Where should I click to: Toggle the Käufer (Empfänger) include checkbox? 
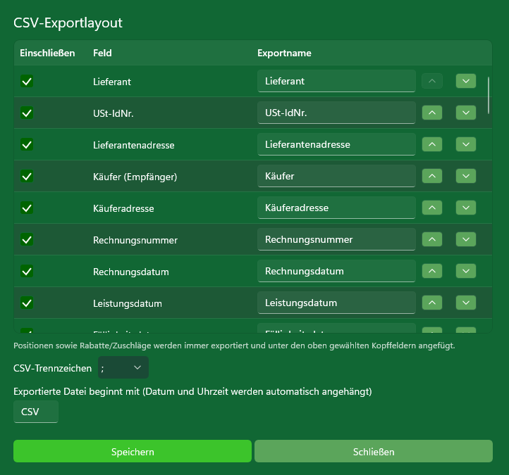coord(27,176)
